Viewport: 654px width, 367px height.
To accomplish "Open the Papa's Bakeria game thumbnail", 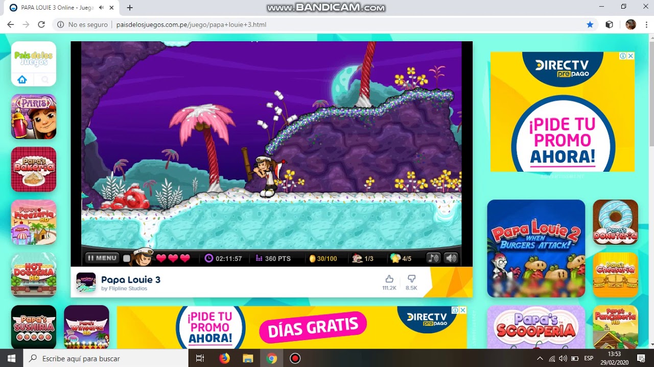I will (34, 169).
